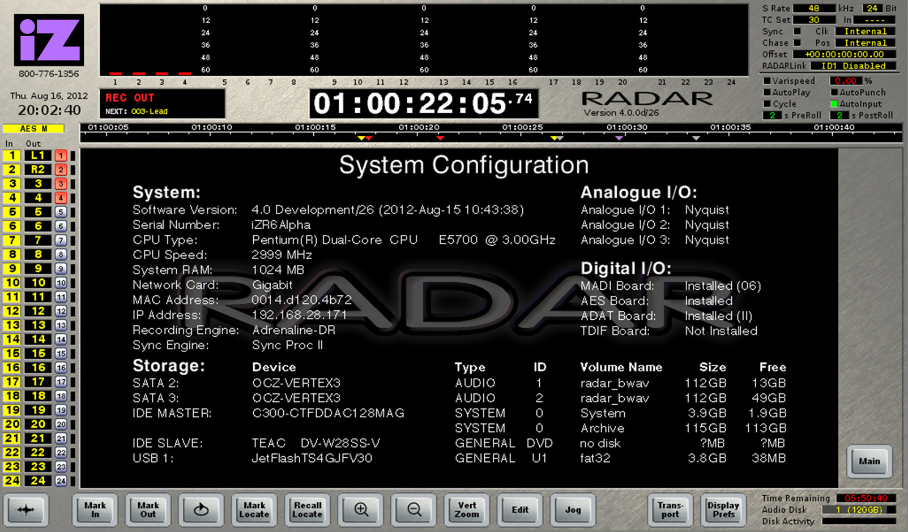Select output 14 yellow box
The width and height of the screenshot is (908, 532).
[x=38, y=339]
